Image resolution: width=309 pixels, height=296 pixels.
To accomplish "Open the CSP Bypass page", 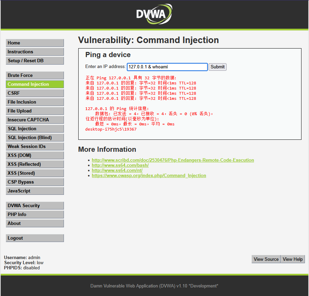I will [x=35, y=182].
